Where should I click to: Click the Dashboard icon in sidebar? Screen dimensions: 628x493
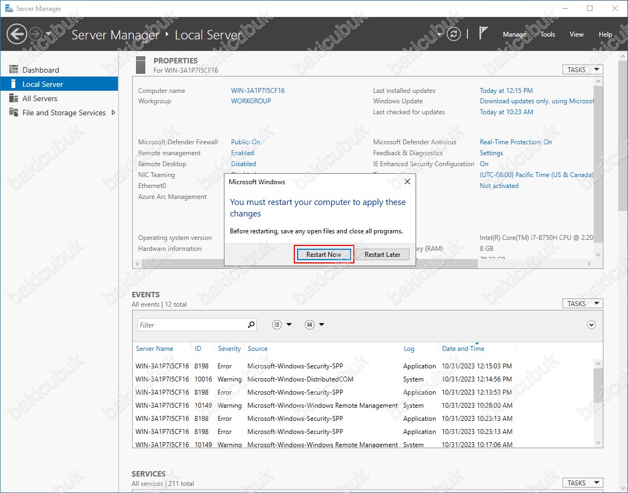[14, 70]
